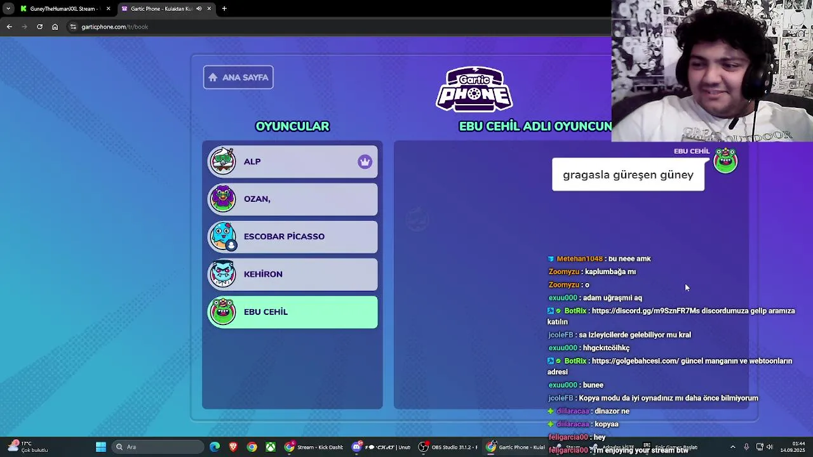Viewport: 813px width, 457px height.
Task: Click ALP's sunglasses avatar icon
Action: tap(223, 161)
